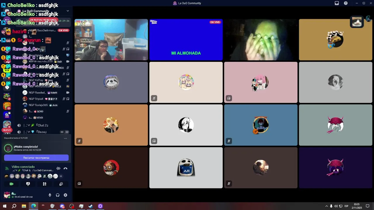
Task: Claim reward with Reclamar recompensa button
Action: (36, 158)
